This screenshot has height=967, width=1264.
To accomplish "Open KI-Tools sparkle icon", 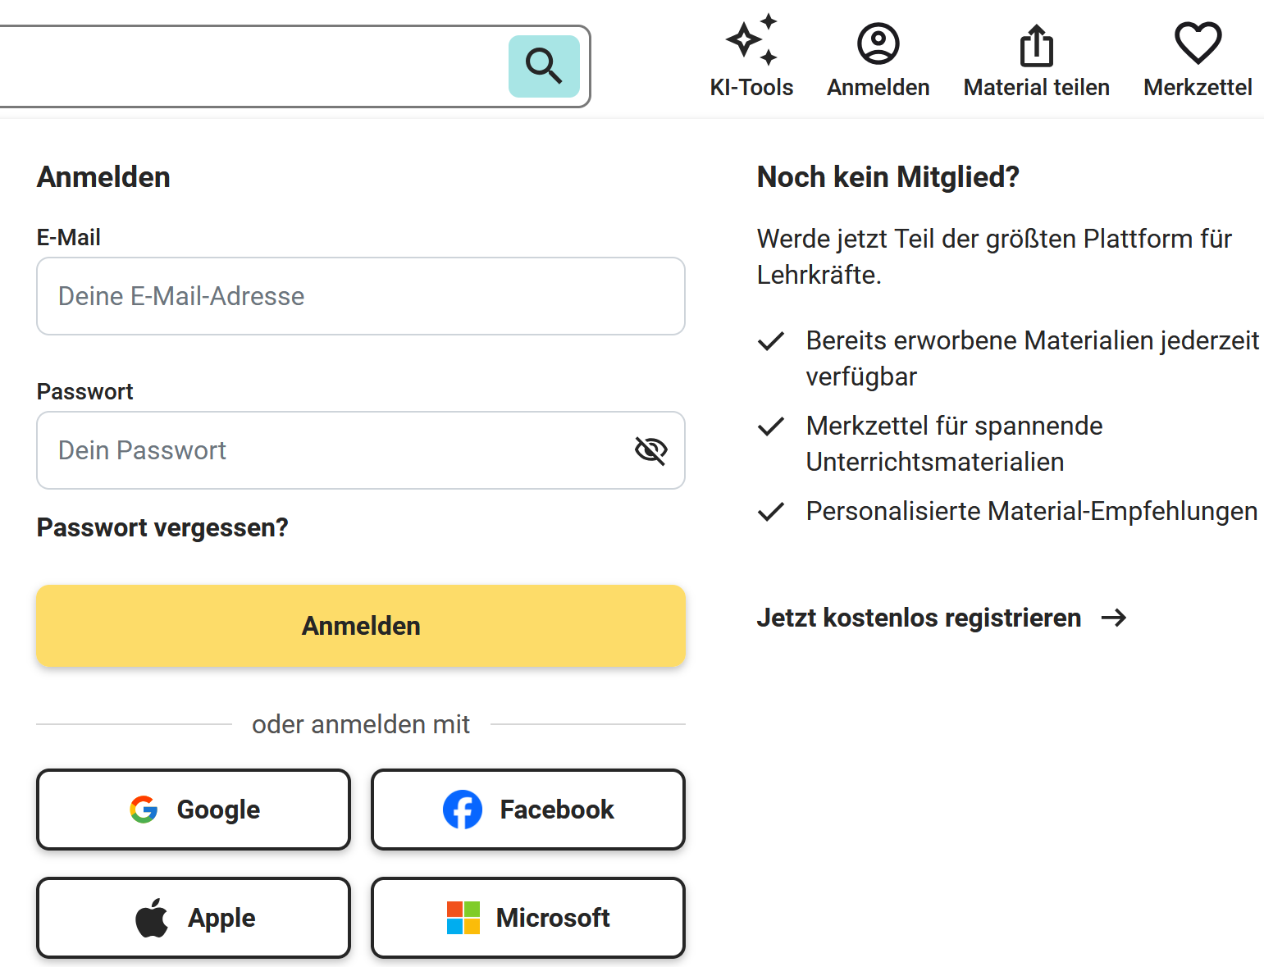I will coord(751,40).
